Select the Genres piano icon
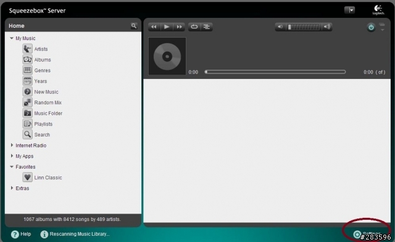 click(x=27, y=70)
